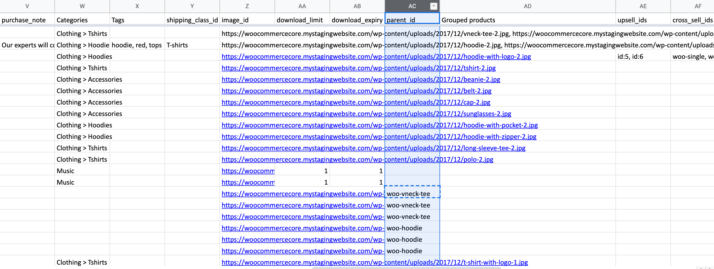Screen dimensions: 714x269
Task: Open the beanie-2.jpg image link
Action: coord(361,80)
